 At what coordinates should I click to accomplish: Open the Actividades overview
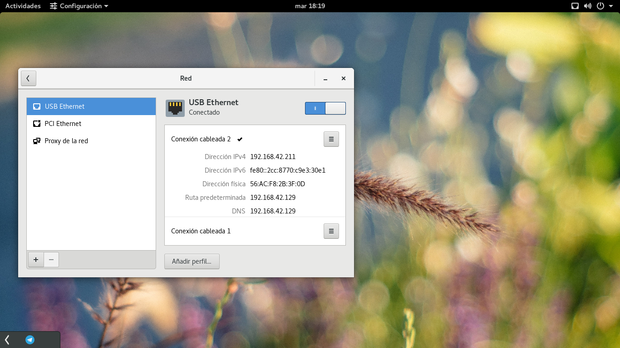(x=23, y=6)
